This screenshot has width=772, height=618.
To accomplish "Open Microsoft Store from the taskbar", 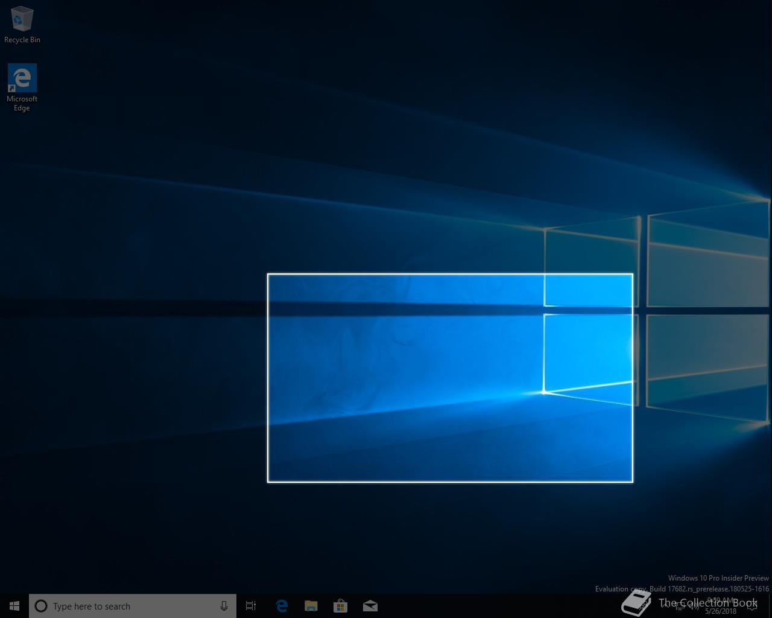I will tap(340, 606).
